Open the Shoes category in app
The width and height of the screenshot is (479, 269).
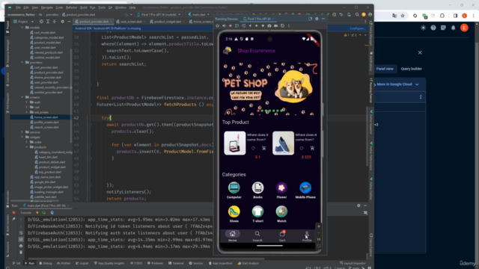pyautogui.click(x=234, y=214)
